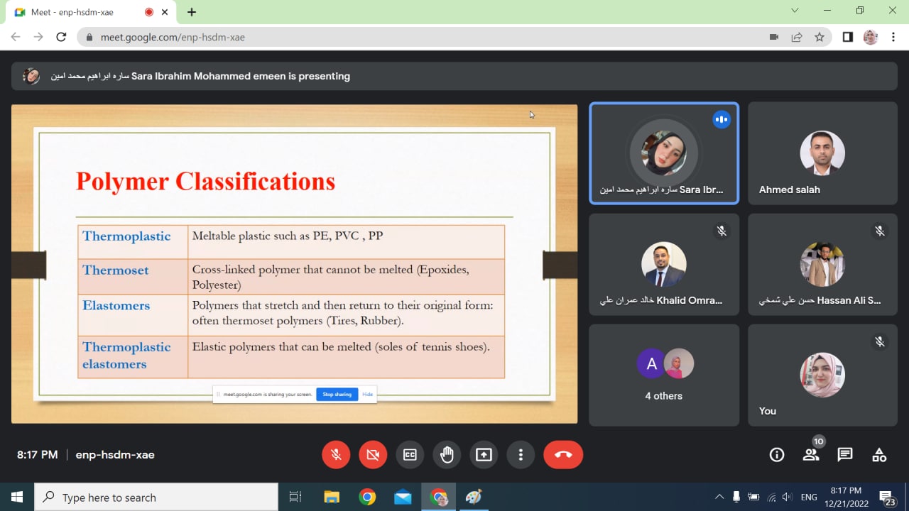Toggle closed captions

(410, 455)
